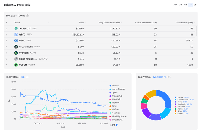The height and width of the screenshot is (133, 202).
Task: Click the youves uUSD token icon
Action: click(x=16, y=47)
